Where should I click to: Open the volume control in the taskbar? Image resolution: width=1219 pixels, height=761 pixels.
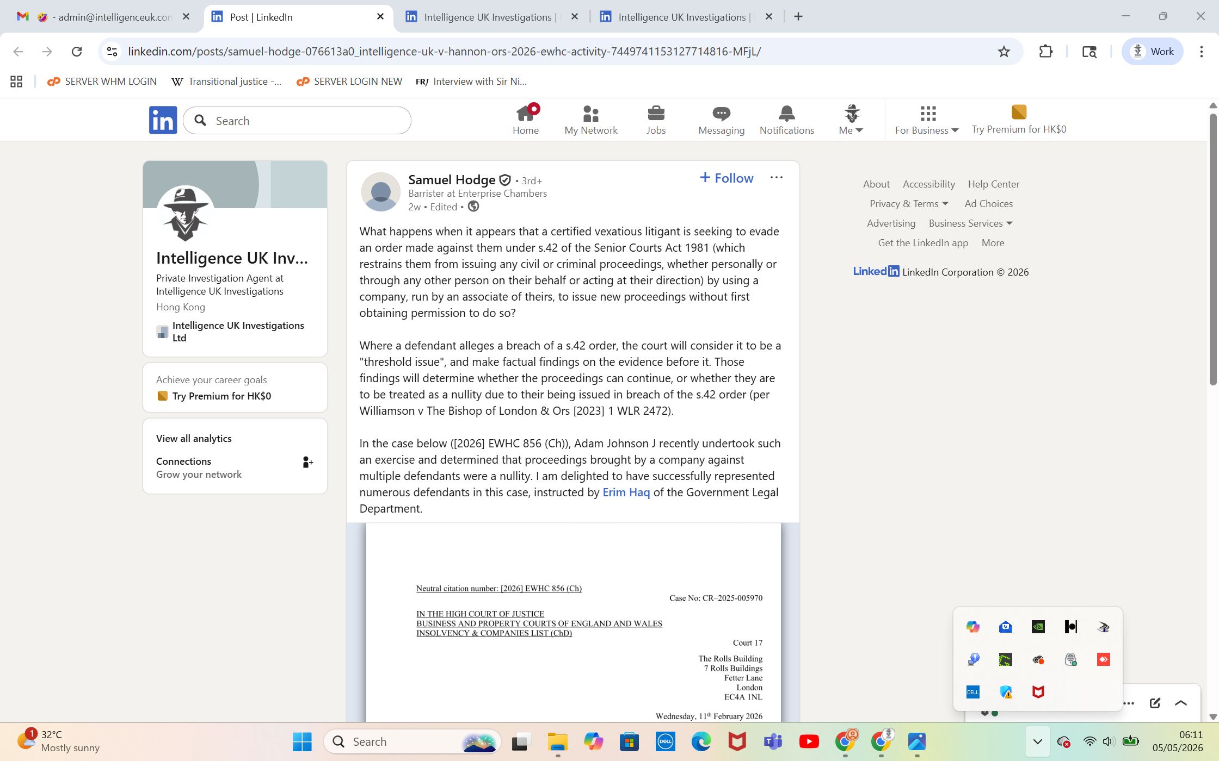[x=1109, y=741]
